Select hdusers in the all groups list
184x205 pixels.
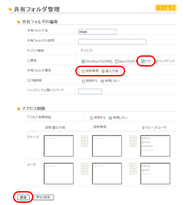(147, 146)
